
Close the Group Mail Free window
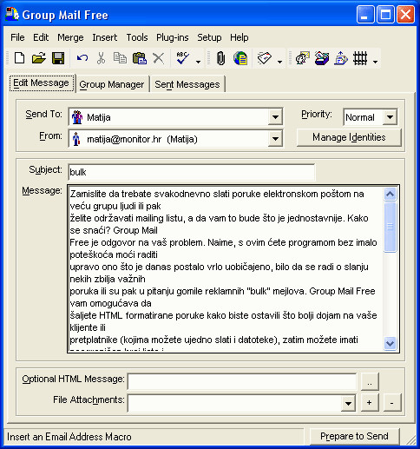tap(405, 15)
